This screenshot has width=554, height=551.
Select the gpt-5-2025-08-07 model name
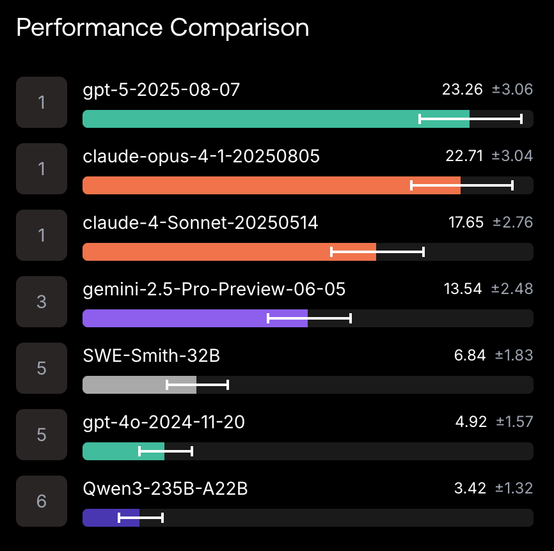[x=161, y=89]
